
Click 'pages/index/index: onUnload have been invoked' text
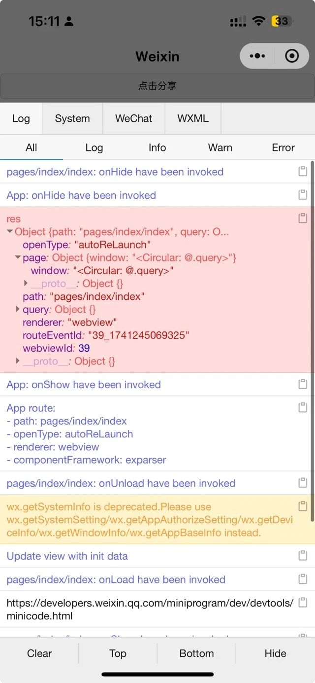click(x=121, y=483)
